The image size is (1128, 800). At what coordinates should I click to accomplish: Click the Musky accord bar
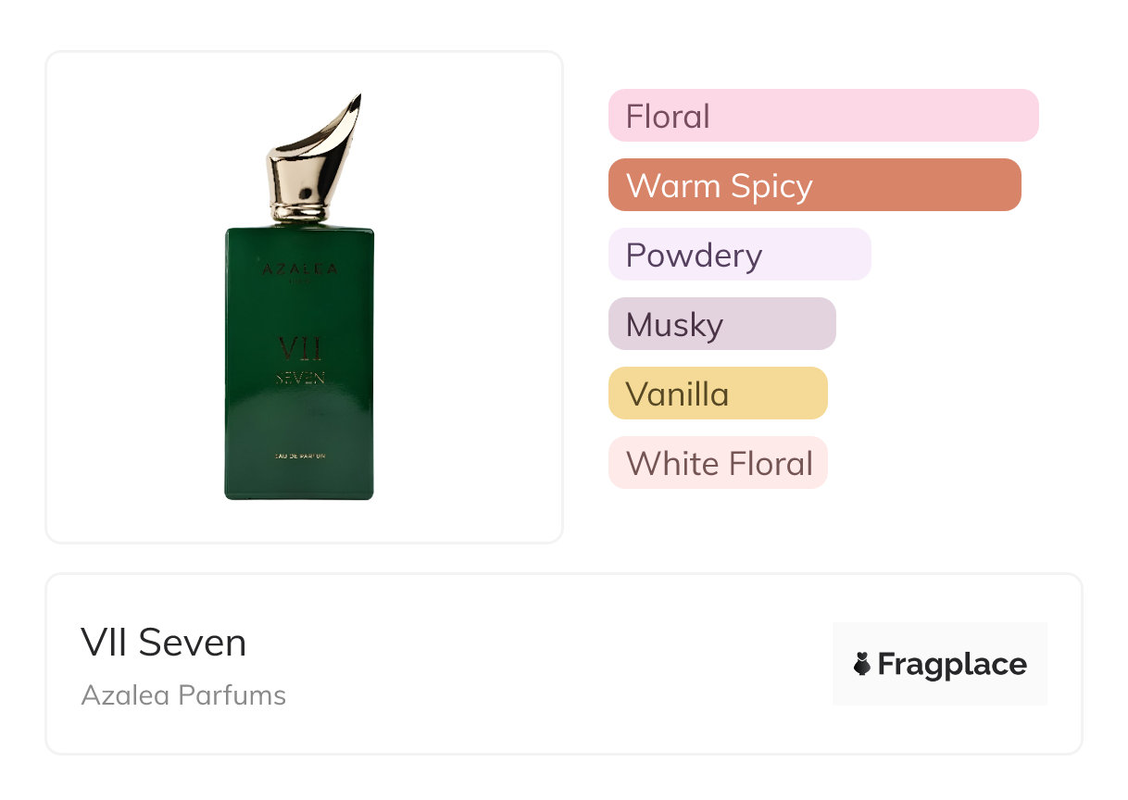[x=722, y=324]
